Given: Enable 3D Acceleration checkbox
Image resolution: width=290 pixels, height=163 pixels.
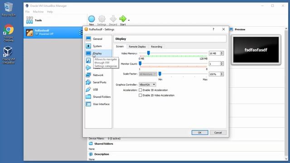Looking at the screenshot, I should pos(140,90).
